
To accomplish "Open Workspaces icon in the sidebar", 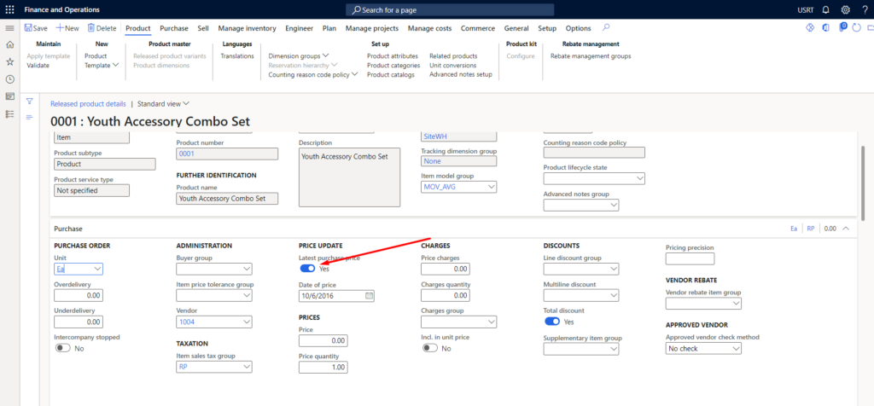I will click(x=9, y=96).
